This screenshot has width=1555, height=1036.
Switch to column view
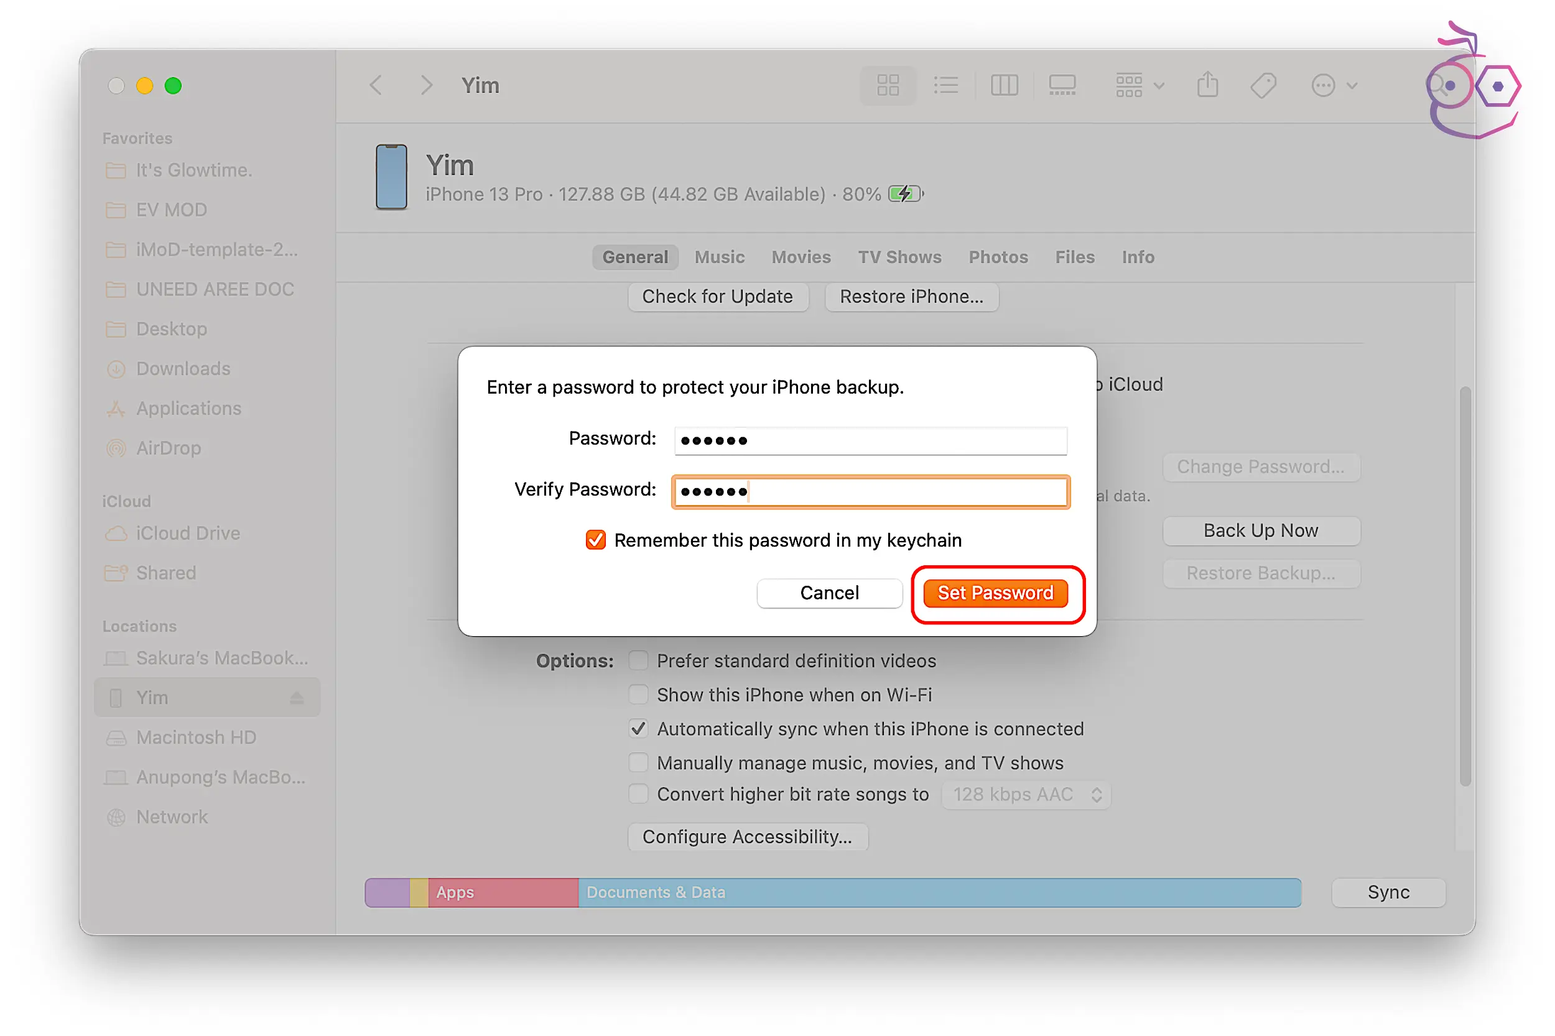pos(1003,85)
